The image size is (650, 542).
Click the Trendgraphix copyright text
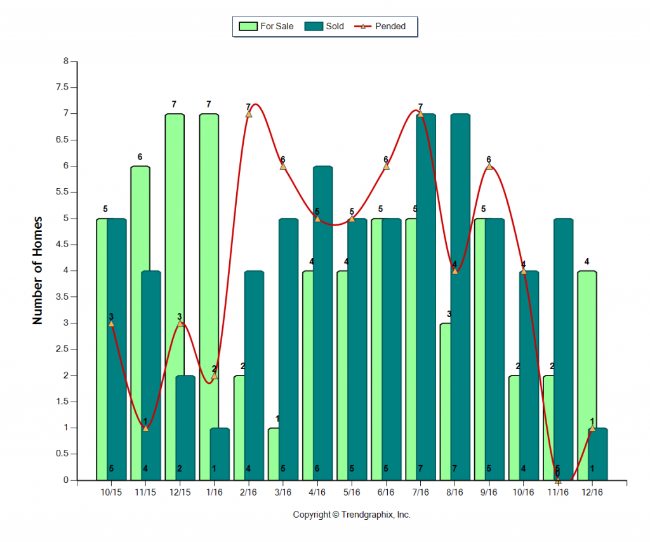[352, 515]
